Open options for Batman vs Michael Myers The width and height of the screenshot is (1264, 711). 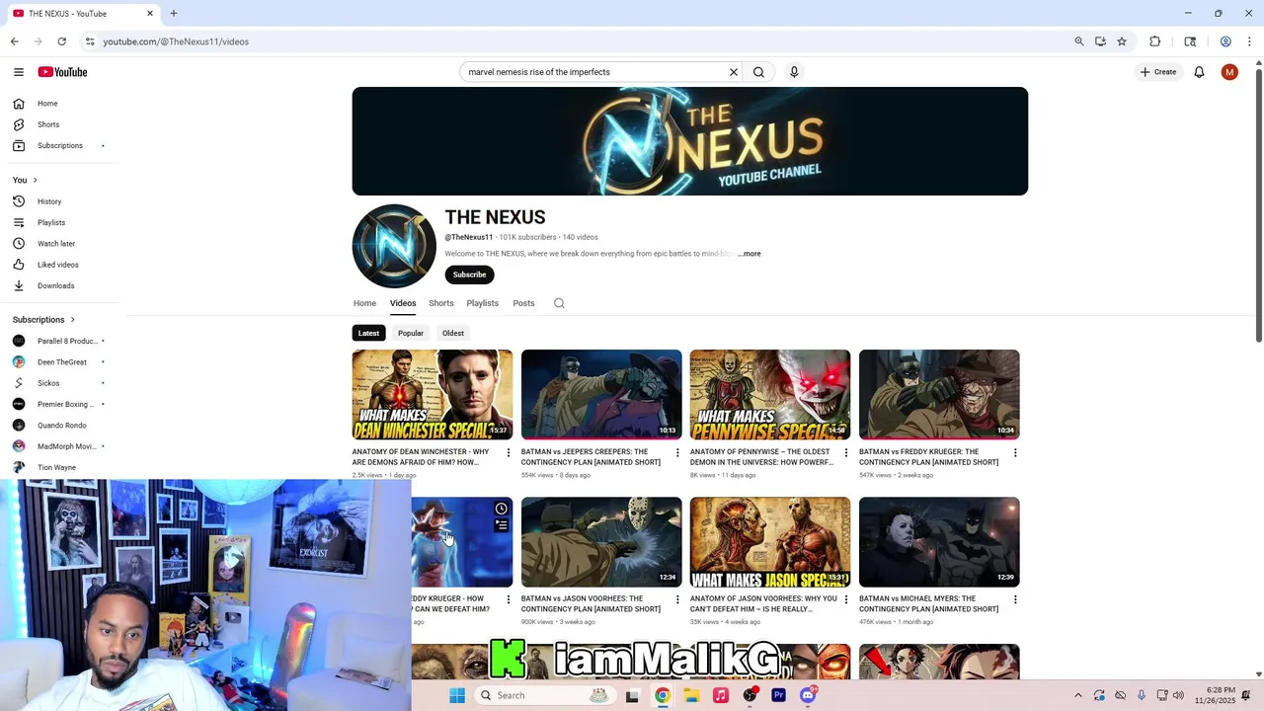pyautogui.click(x=1015, y=599)
